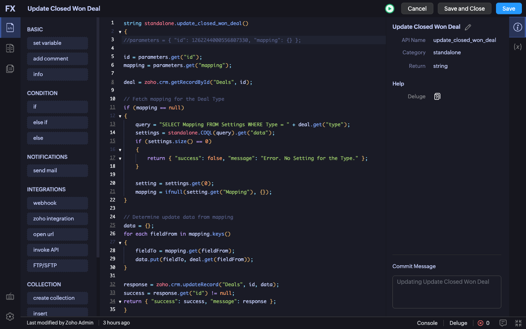Collapse for-each block at line 27
This screenshot has width=526, height=329.
click(x=120, y=243)
